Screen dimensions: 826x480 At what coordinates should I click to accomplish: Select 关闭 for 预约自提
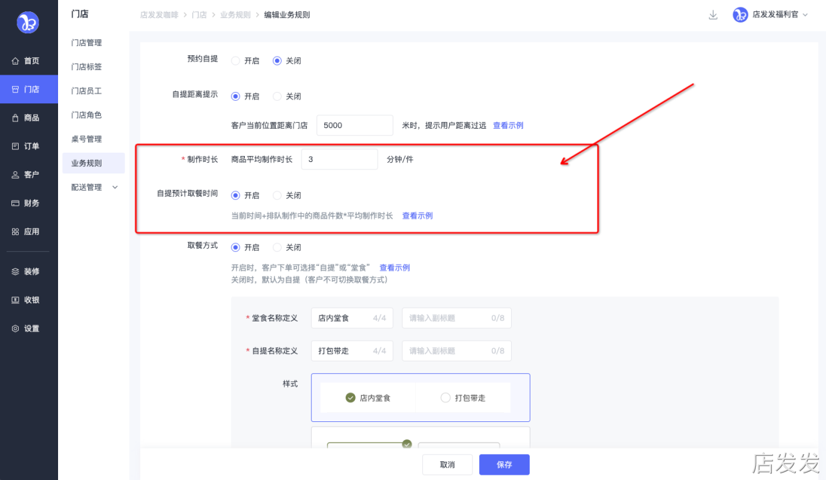point(277,61)
